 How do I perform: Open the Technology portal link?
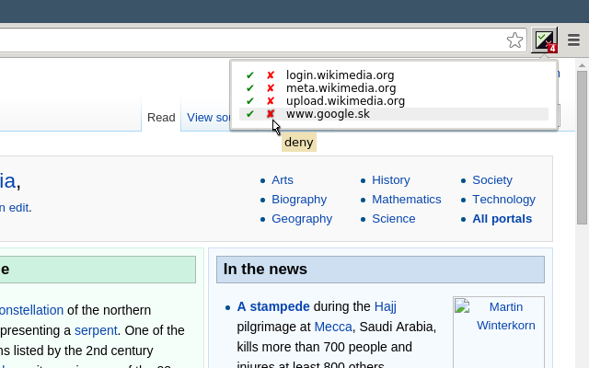coord(503,200)
